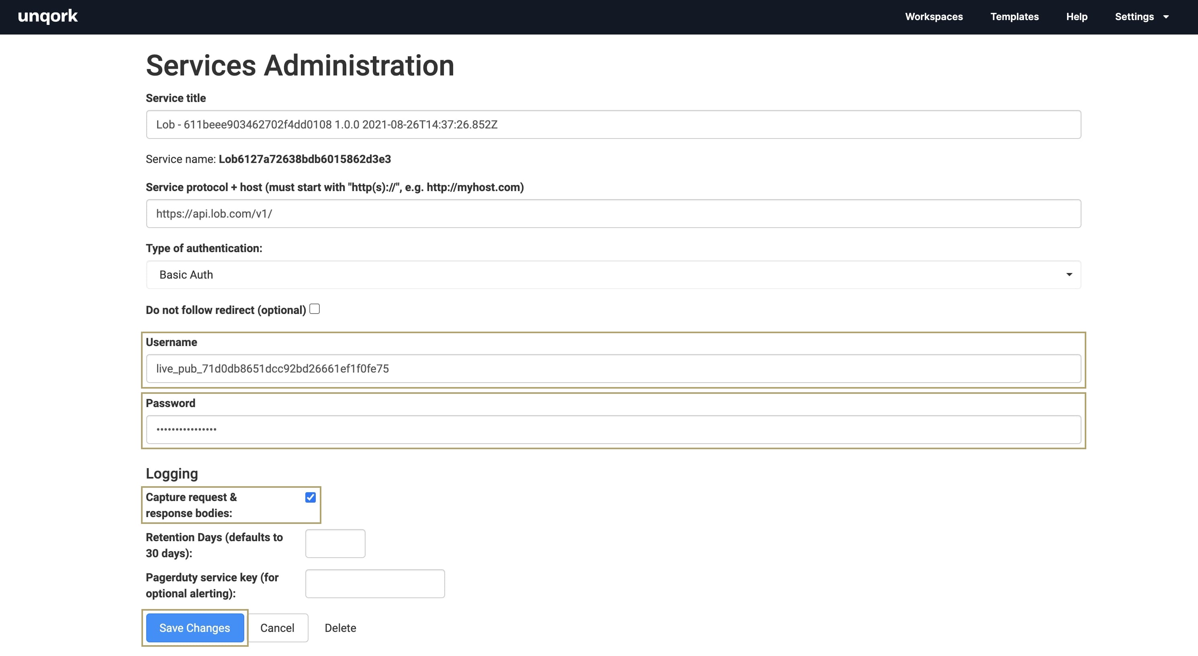Expand the Settings dropdown menu
The width and height of the screenshot is (1198, 656).
[1141, 17]
